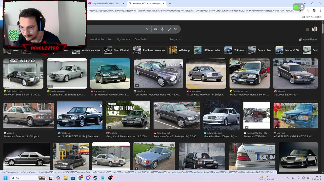Open the Chrome profile avatar in toolbar

[x=314, y=11]
